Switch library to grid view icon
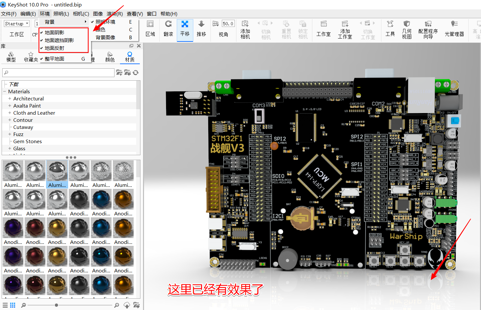 (x=13, y=305)
